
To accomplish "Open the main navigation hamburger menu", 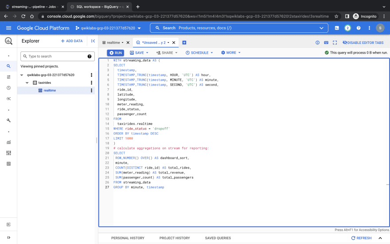I will pyautogui.click(x=9, y=28).
